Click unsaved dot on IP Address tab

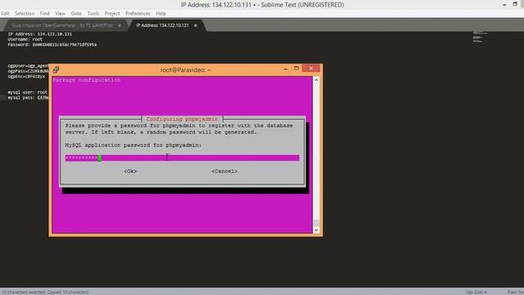(x=196, y=25)
